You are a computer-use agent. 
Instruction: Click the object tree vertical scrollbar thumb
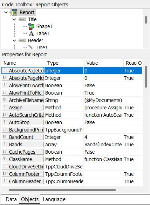tap(146, 20)
